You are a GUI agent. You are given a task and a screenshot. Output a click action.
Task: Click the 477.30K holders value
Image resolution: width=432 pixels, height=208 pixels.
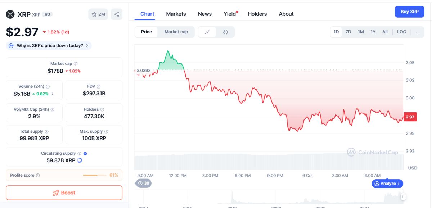click(x=94, y=116)
